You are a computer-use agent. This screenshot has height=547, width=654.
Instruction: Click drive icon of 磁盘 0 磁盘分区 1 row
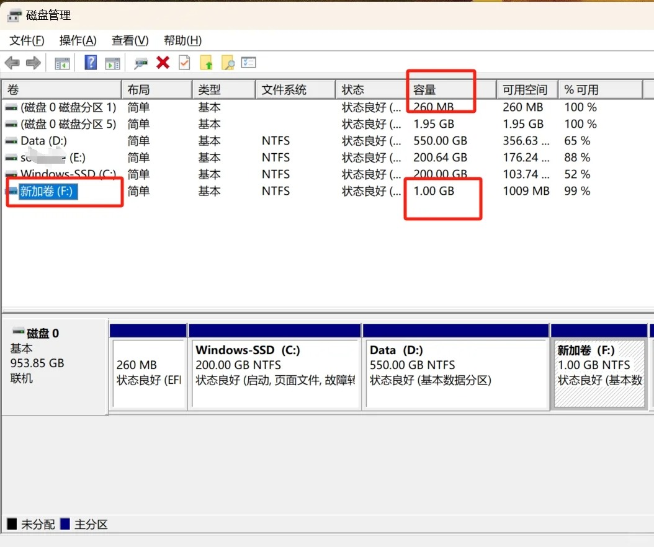coord(11,107)
